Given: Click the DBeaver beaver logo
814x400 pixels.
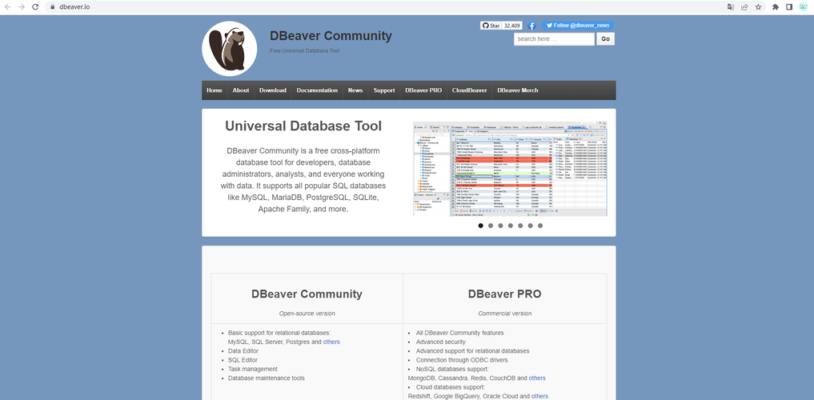Looking at the screenshot, I should tap(230, 49).
